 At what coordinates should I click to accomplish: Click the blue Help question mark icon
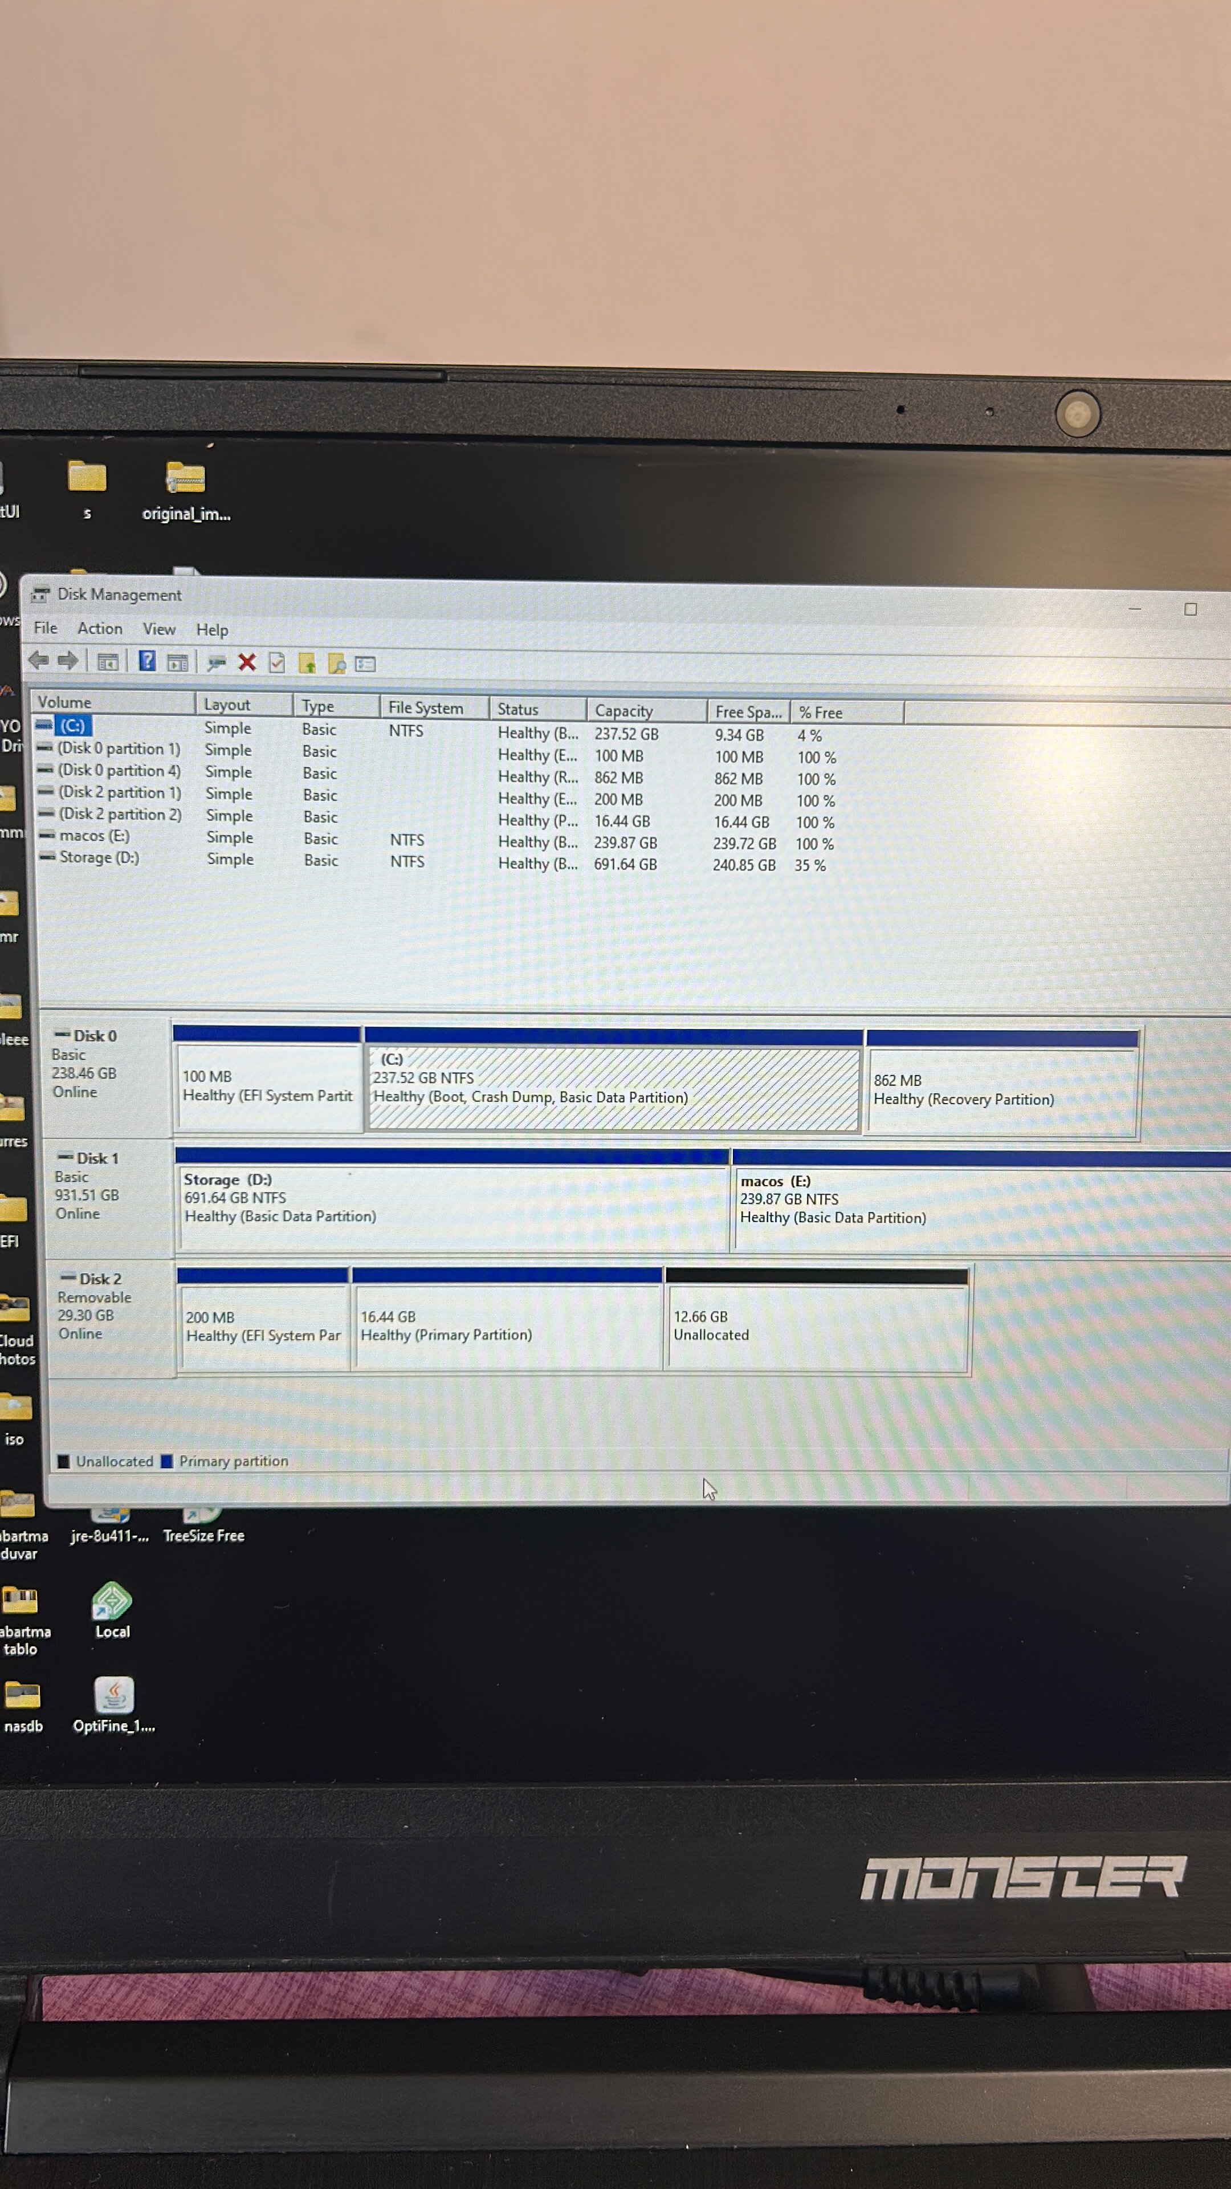click(147, 661)
